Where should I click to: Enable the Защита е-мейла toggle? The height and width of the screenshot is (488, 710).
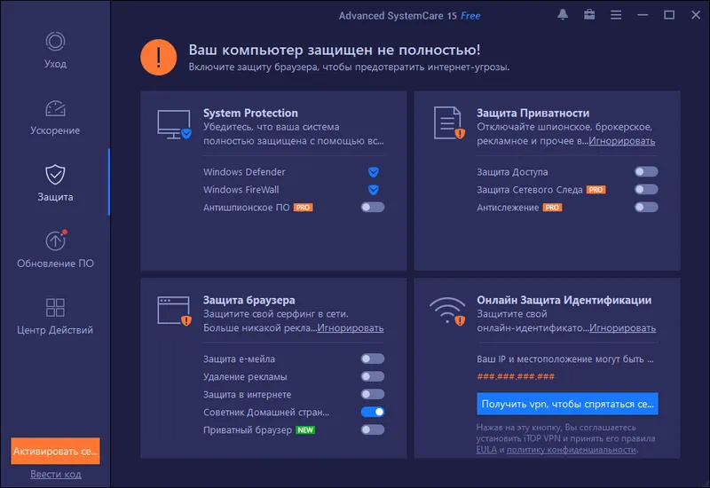point(373,359)
